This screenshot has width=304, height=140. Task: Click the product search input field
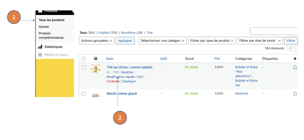(x=274, y=31)
